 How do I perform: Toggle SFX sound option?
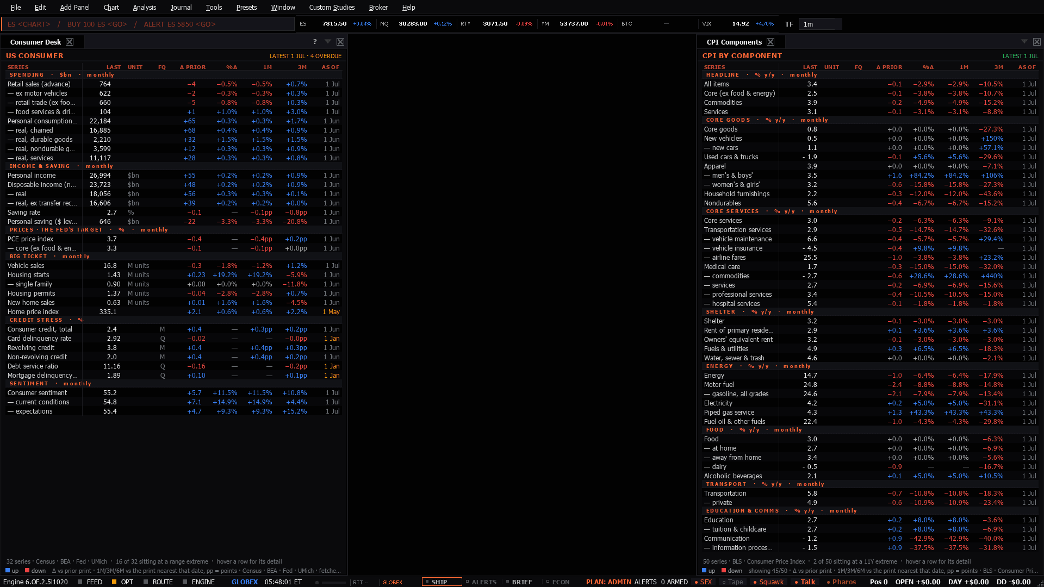point(703,582)
